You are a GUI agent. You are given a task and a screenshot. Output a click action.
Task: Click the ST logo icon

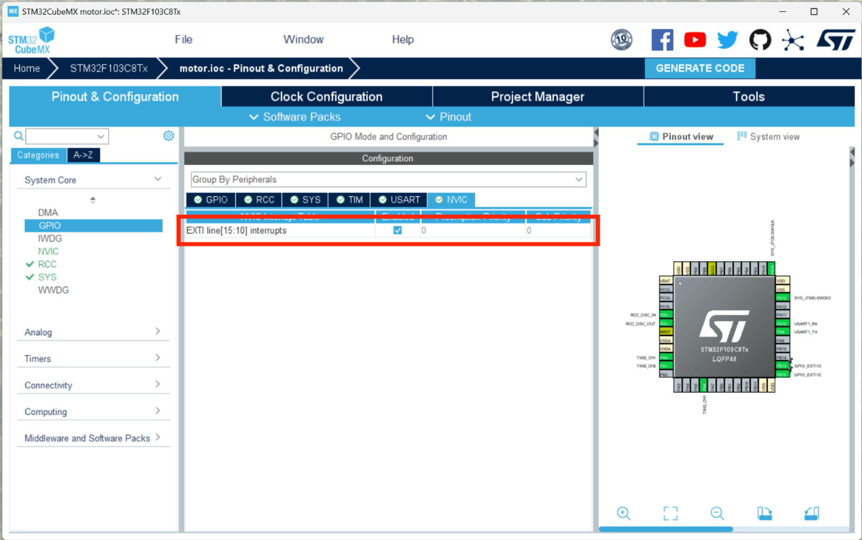tap(836, 40)
